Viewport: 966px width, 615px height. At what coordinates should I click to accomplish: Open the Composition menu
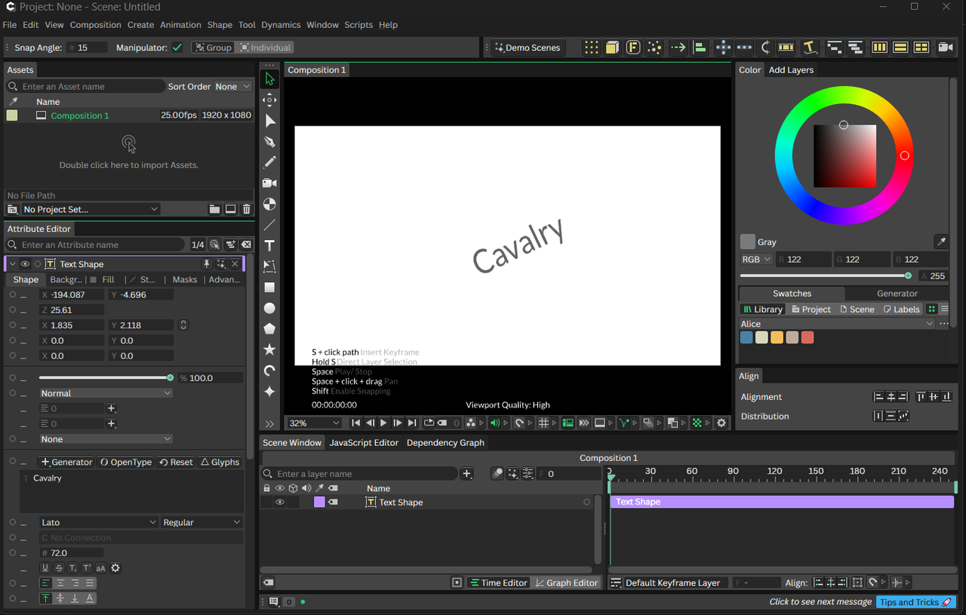click(x=96, y=25)
